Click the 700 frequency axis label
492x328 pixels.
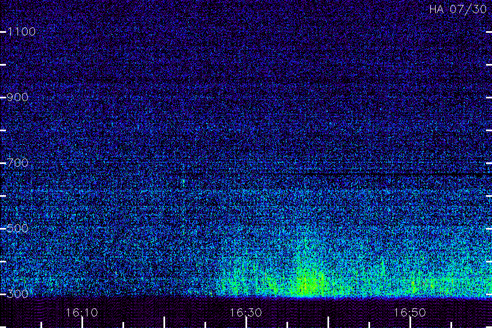pyautogui.click(x=17, y=163)
